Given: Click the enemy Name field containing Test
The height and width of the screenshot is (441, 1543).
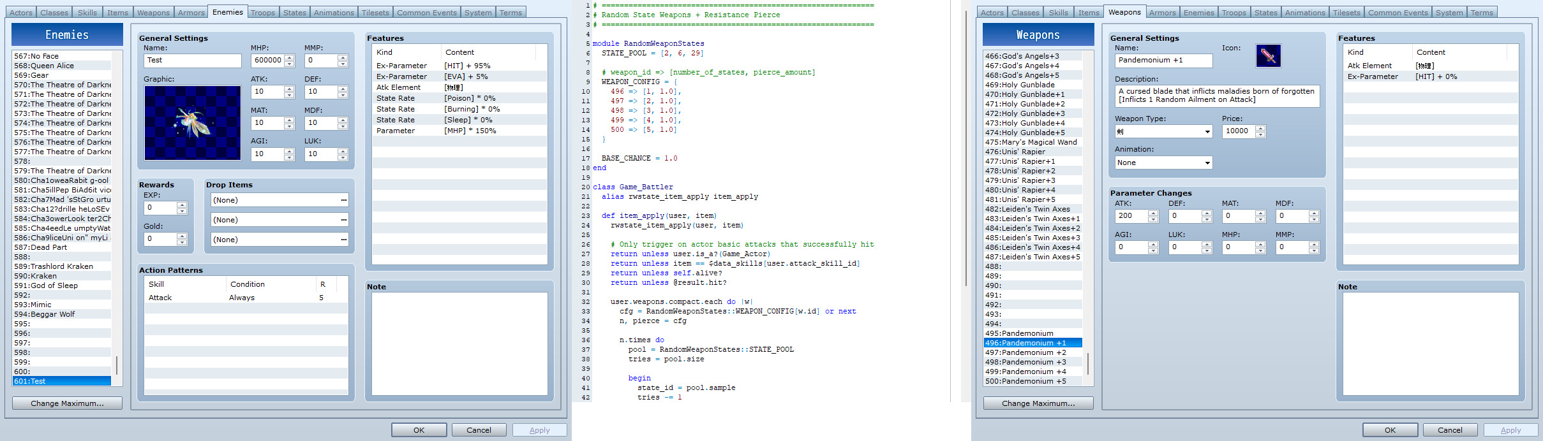Looking at the screenshot, I should pos(193,61).
